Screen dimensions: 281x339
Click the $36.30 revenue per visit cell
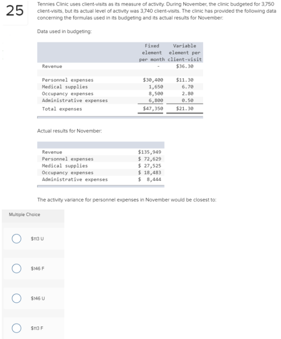click(185, 66)
